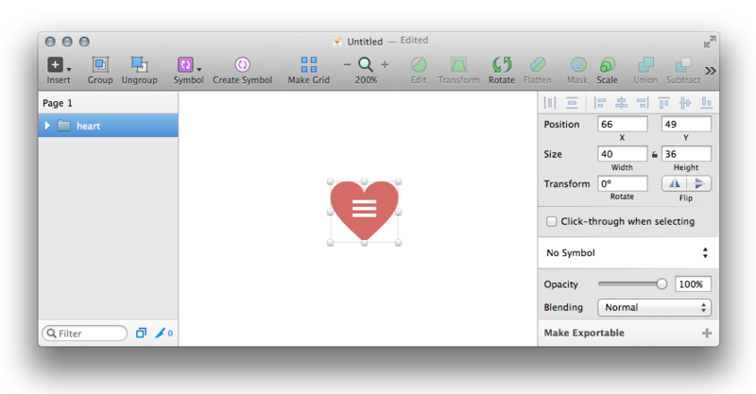Click the Make Exportable plus button
This screenshot has width=756, height=394.
[x=707, y=333]
